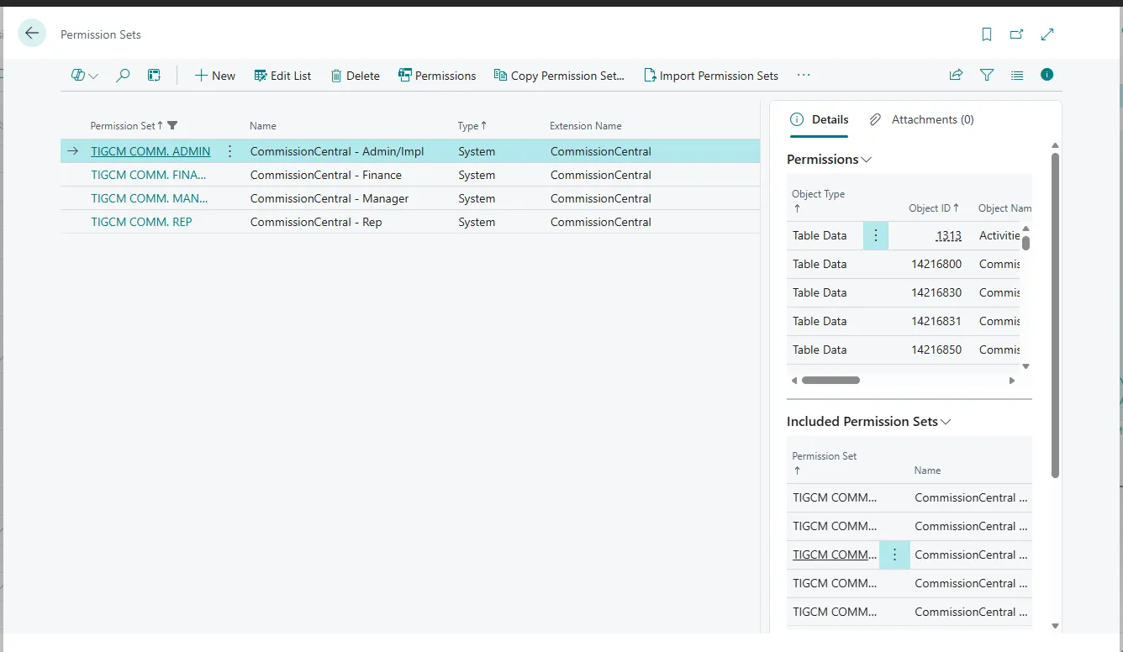Viewport: 1123px width, 652px height.
Task: Click the Object Type column header
Action: point(819,201)
